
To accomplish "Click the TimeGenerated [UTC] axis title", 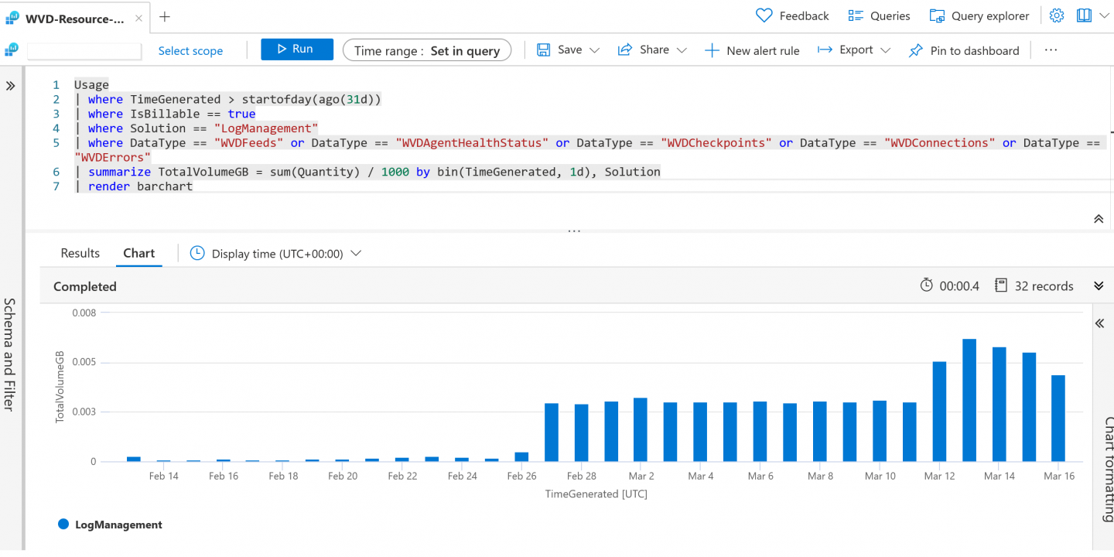I will click(596, 494).
